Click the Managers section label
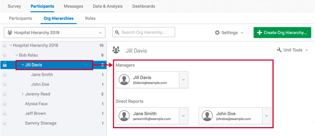Image resolution: width=315 pixels, height=136 pixels. point(125,65)
